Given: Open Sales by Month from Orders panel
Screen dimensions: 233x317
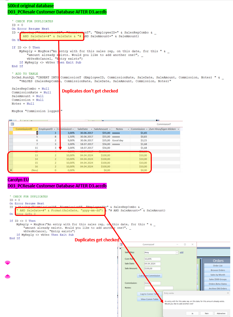Looking at the screenshot, I should click(218, 275).
